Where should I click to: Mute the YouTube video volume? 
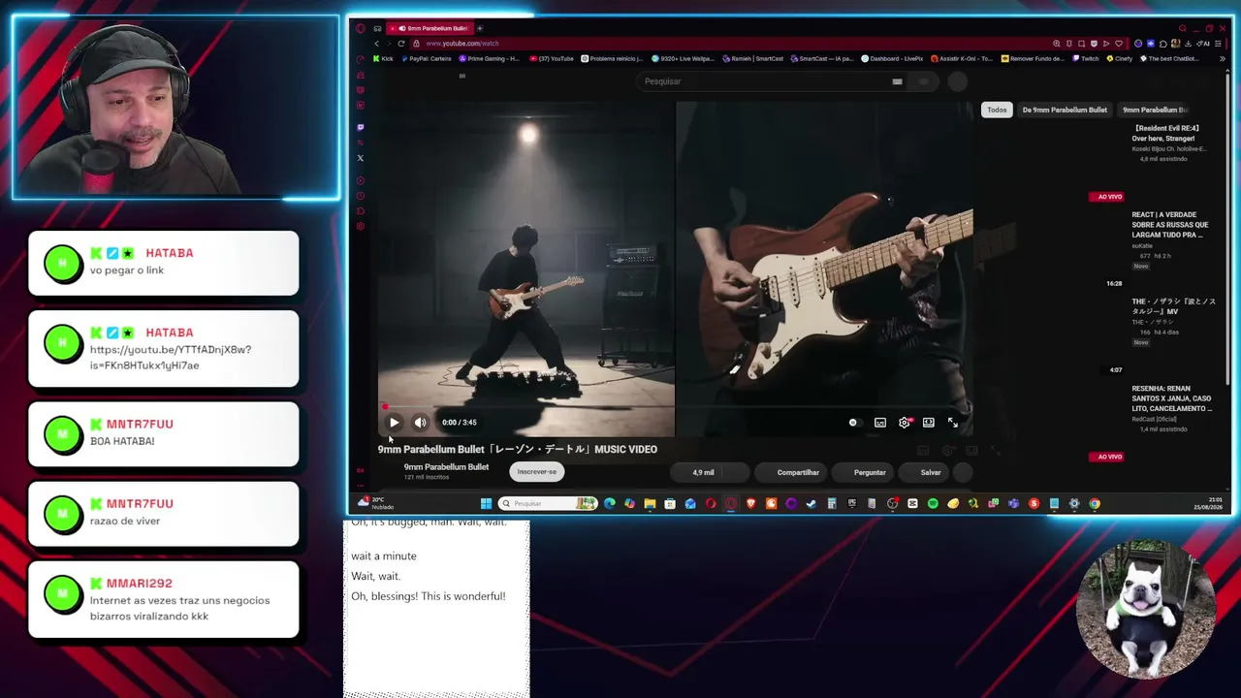(420, 423)
